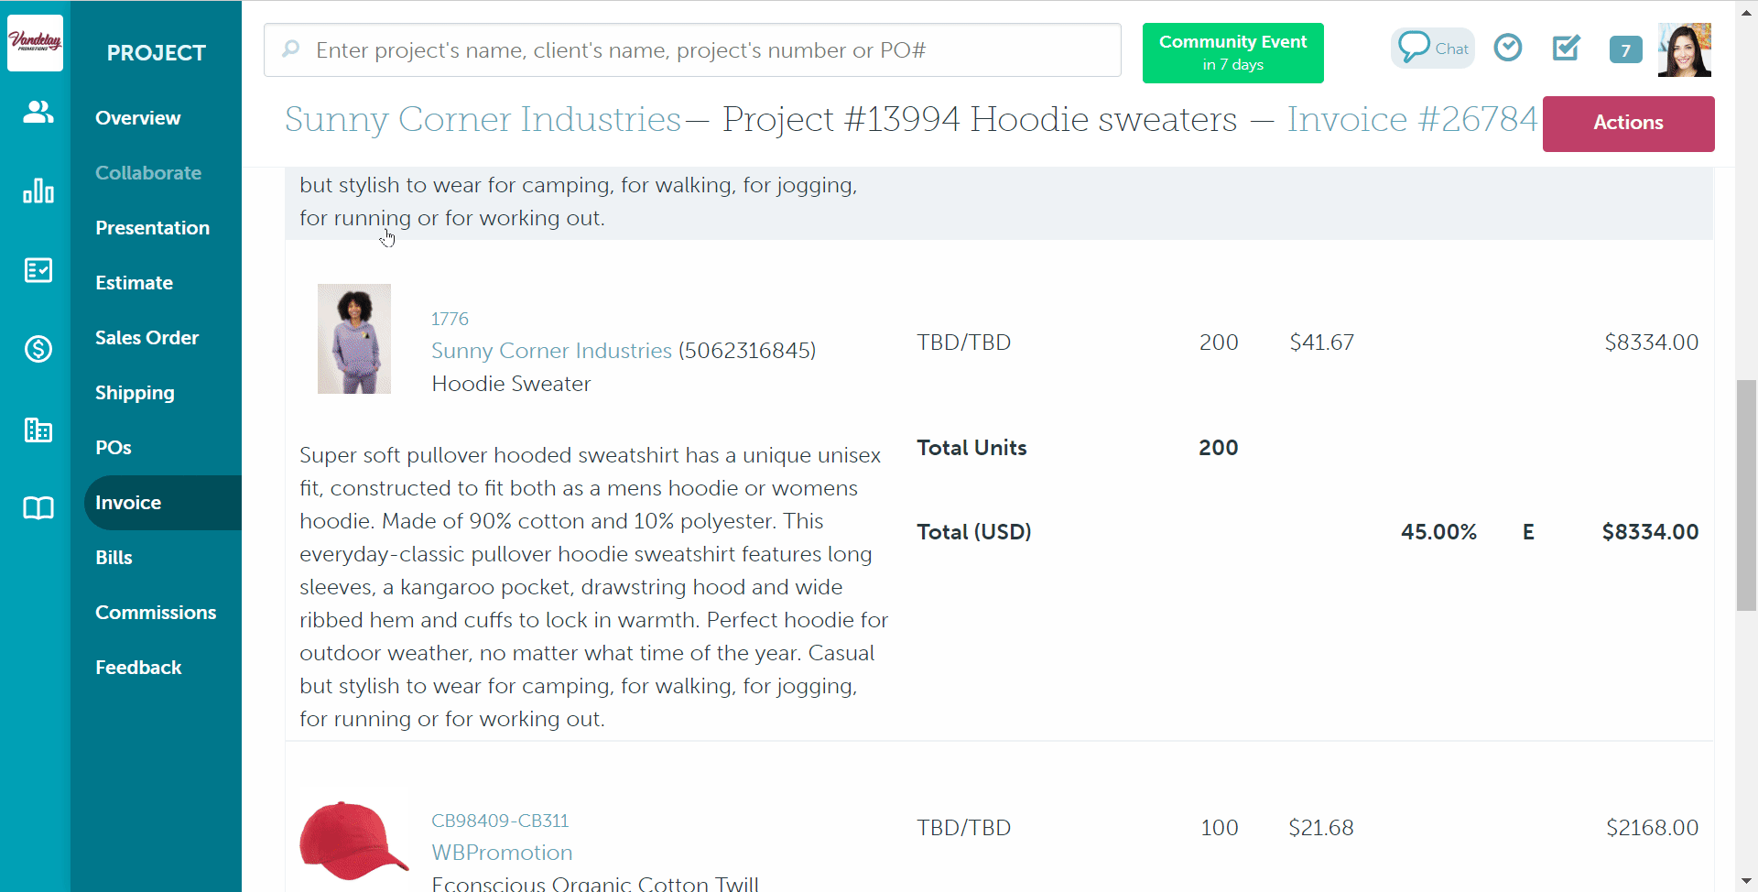
Task: Open the book knowledge base icon
Action: (x=38, y=508)
